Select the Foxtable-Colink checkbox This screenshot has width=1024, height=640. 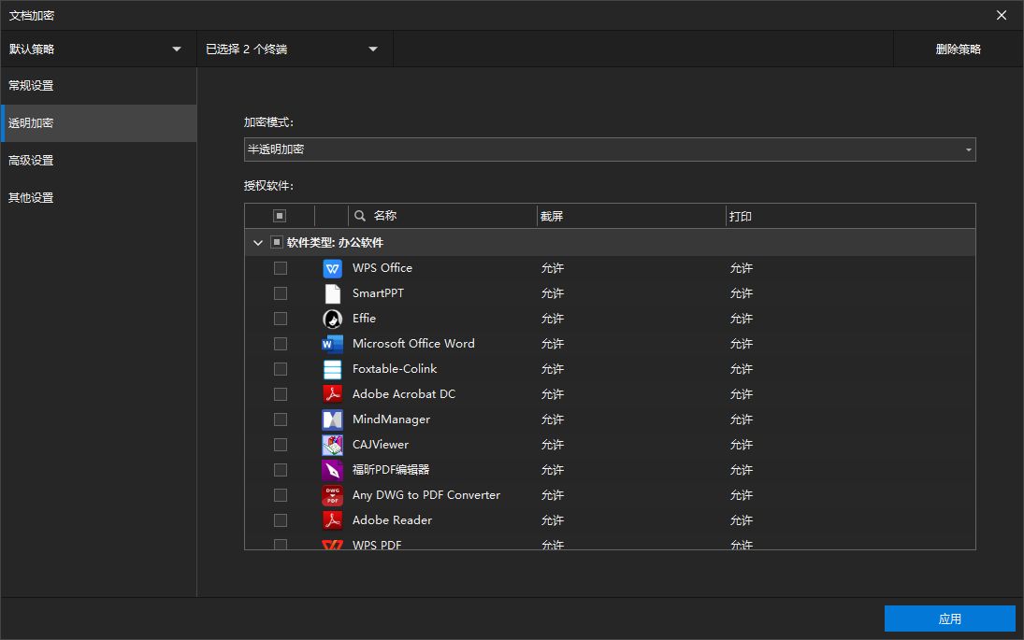tap(281, 369)
